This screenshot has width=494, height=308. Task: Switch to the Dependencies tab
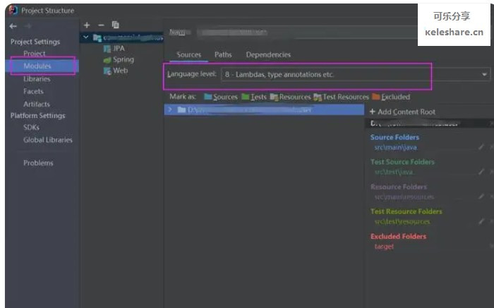tap(268, 55)
